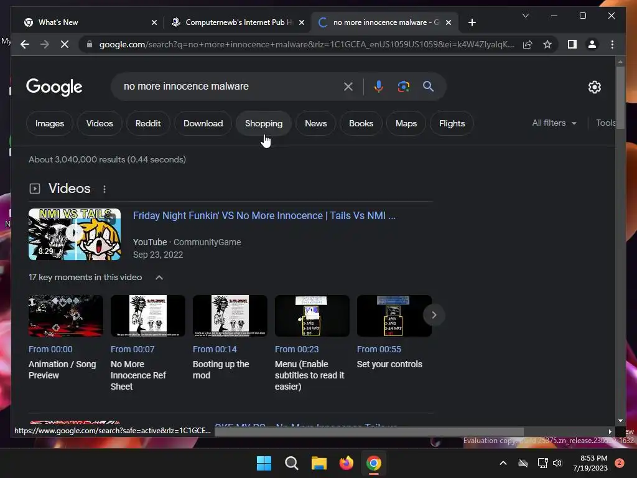Filter results by Videos chip
Screen dimensions: 637x478
(x=100, y=123)
